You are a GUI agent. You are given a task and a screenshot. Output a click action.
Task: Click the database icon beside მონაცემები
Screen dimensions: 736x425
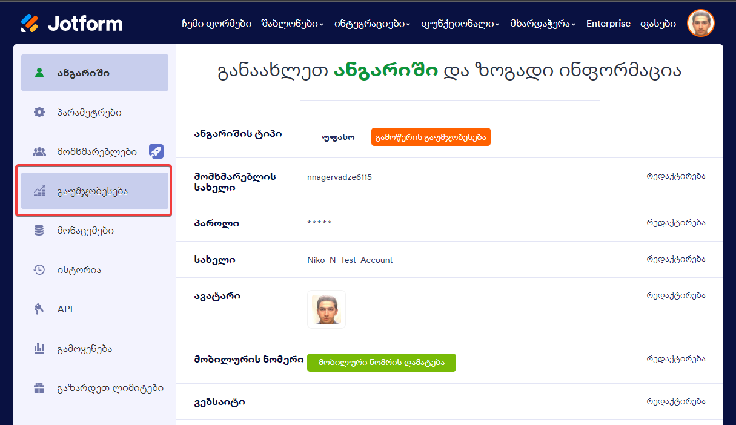39,230
